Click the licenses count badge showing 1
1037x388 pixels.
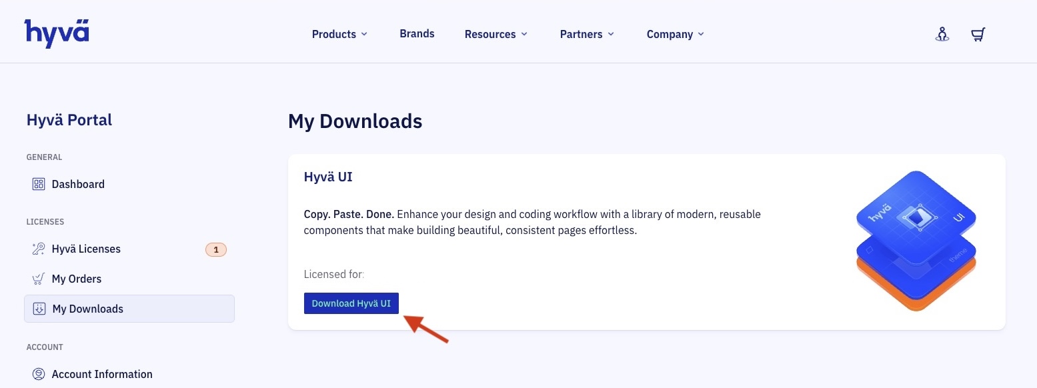[215, 248]
